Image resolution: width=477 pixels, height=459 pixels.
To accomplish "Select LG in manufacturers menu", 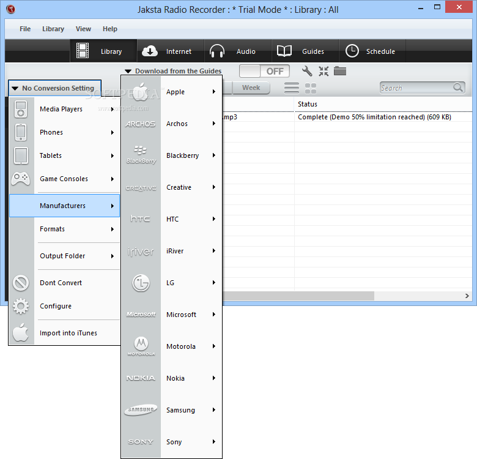I will pyautogui.click(x=172, y=283).
